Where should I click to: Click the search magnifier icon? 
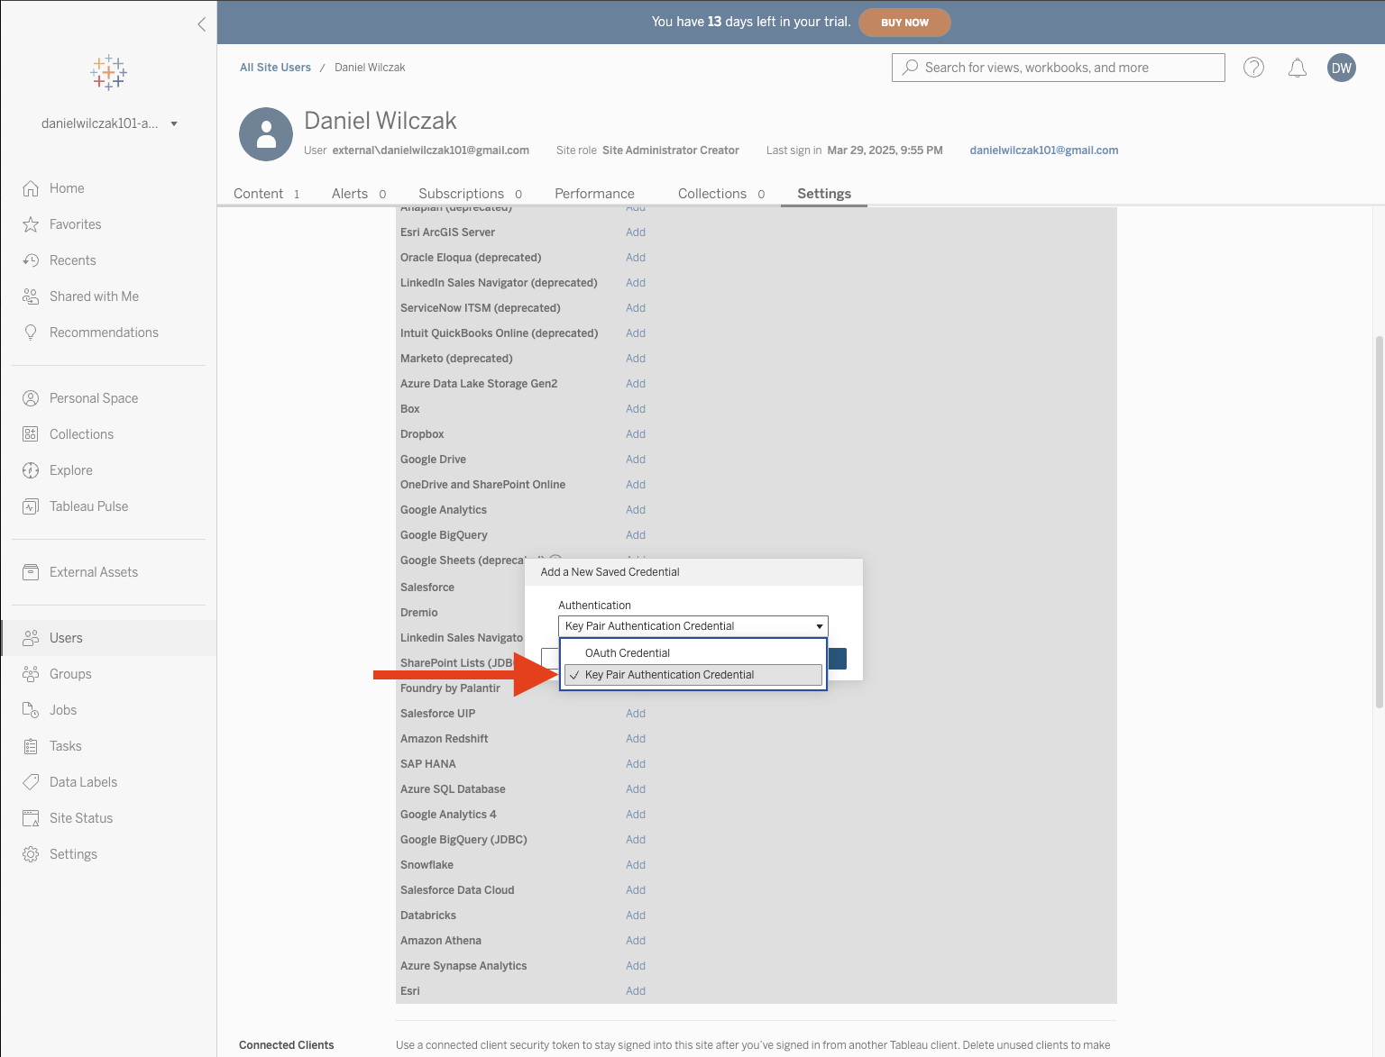pos(911,67)
